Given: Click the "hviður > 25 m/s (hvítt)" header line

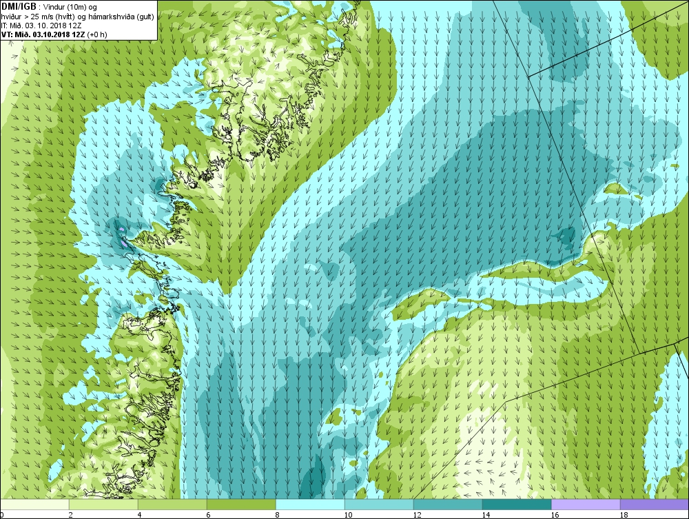Looking at the screenshot, I should pyautogui.click(x=39, y=17).
